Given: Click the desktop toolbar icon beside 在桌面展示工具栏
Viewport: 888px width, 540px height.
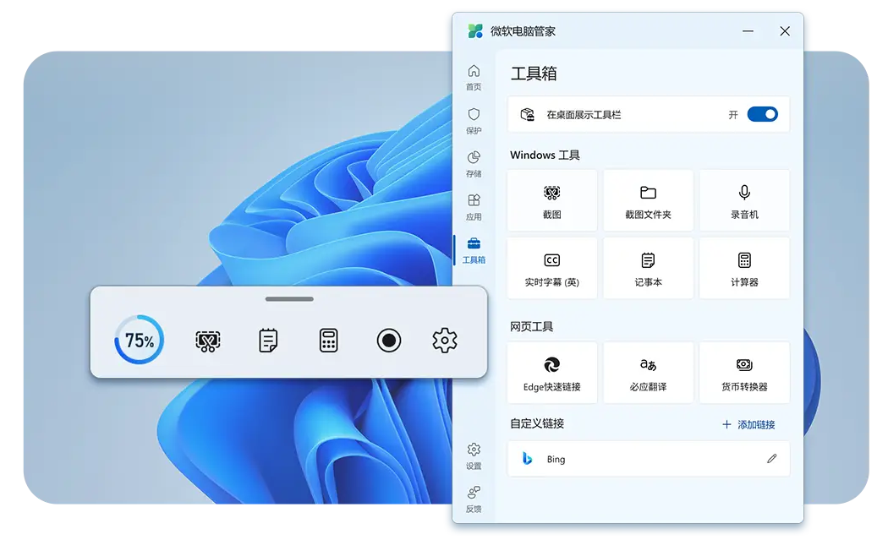Looking at the screenshot, I should coord(527,115).
